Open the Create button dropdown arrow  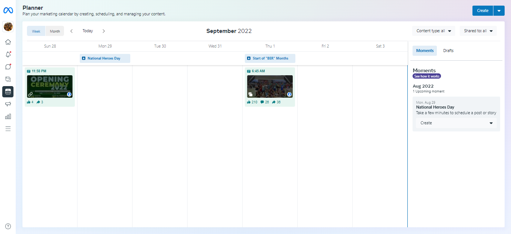point(499,10)
